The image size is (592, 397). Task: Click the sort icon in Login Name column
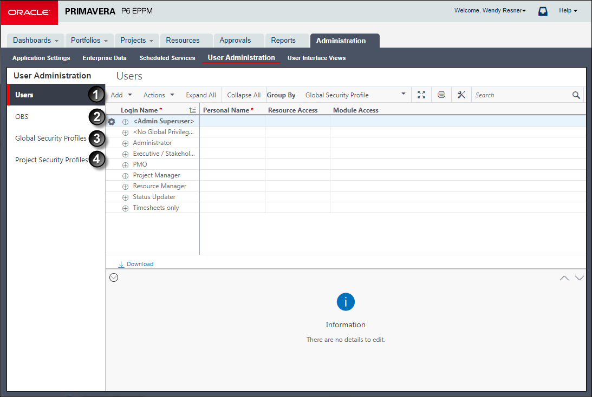pos(192,110)
